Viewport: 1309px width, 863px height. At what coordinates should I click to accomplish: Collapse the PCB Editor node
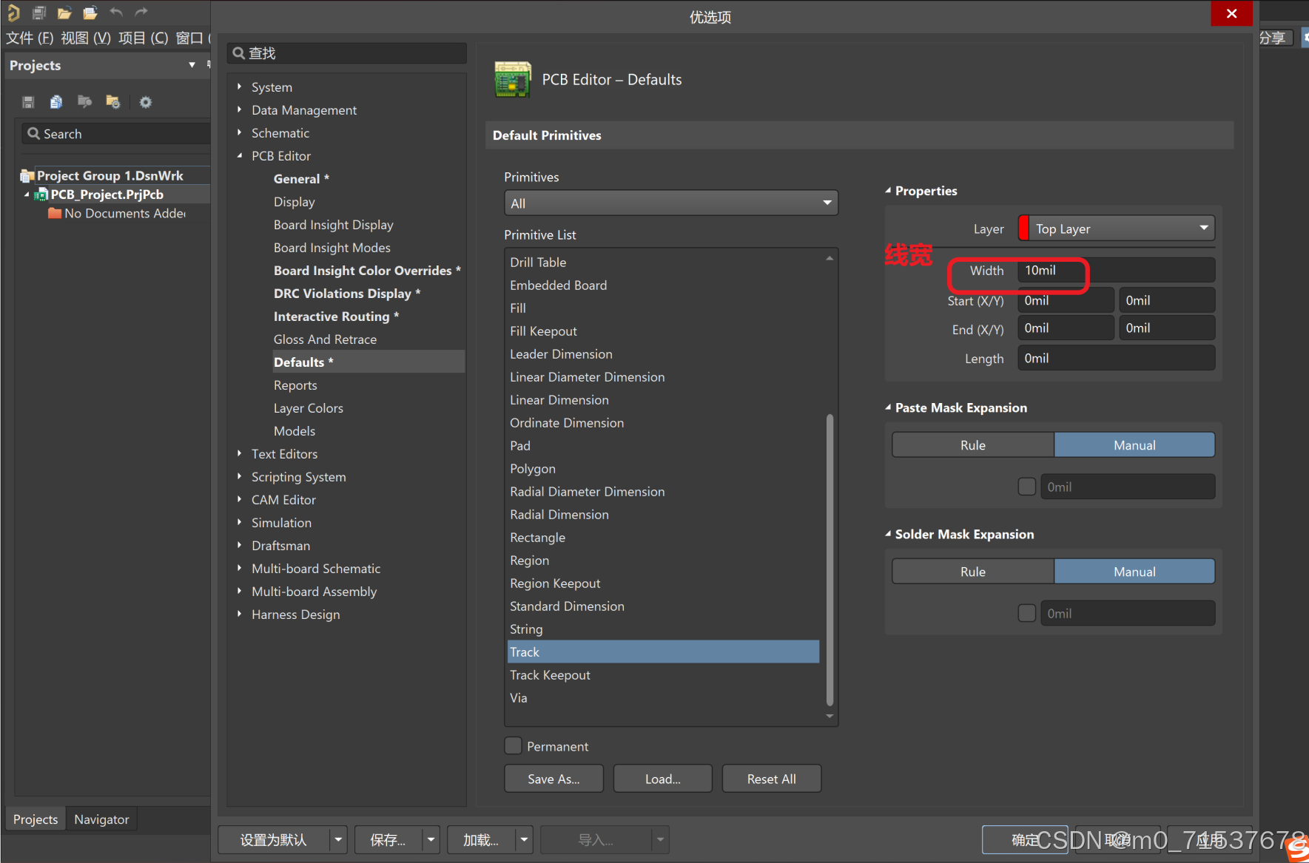(240, 155)
